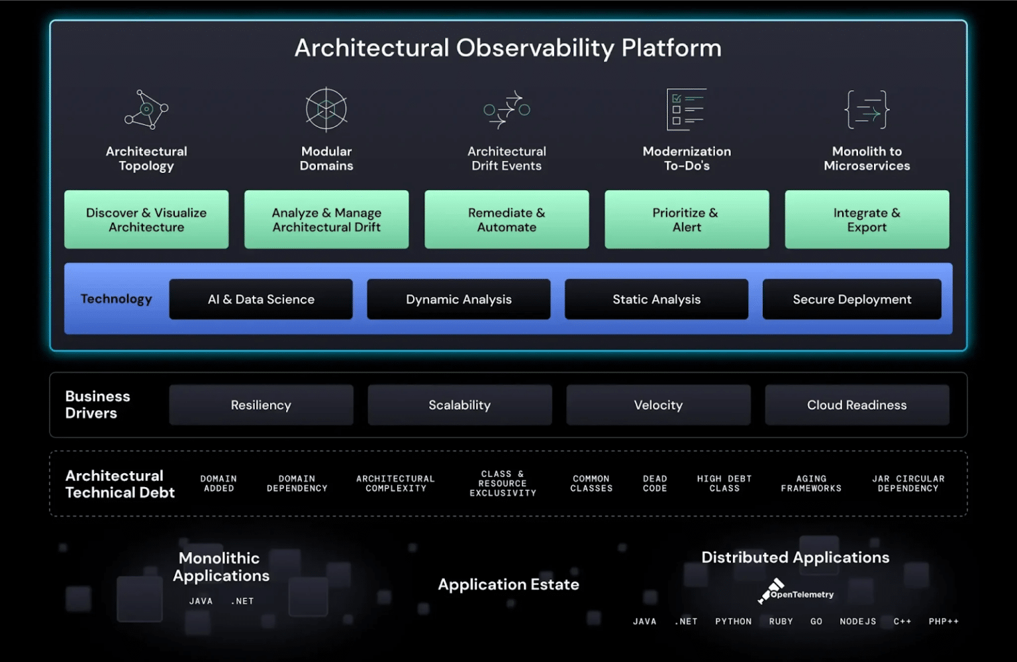This screenshot has width=1017, height=662.
Task: Open Discover & Visualize Architecture
Action: (x=146, y=219)
